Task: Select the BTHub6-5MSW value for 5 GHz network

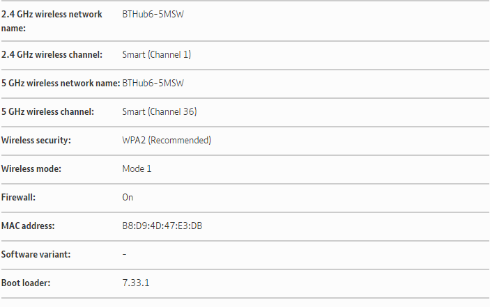Action: [x=153, y=84]
